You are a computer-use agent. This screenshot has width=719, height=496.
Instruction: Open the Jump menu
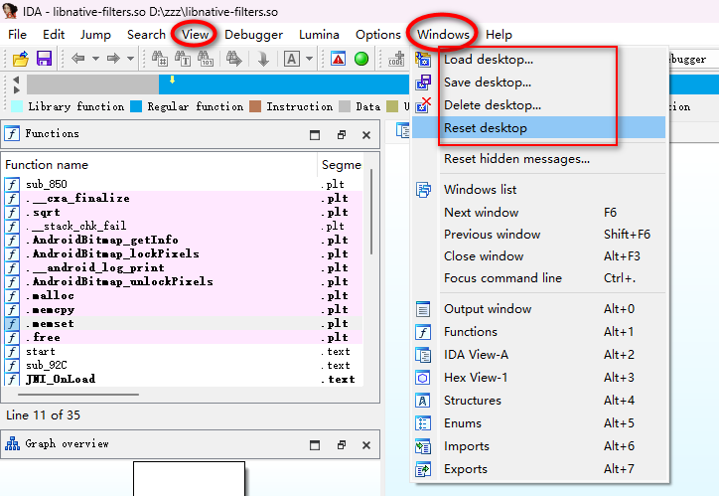tap(95, 35)
